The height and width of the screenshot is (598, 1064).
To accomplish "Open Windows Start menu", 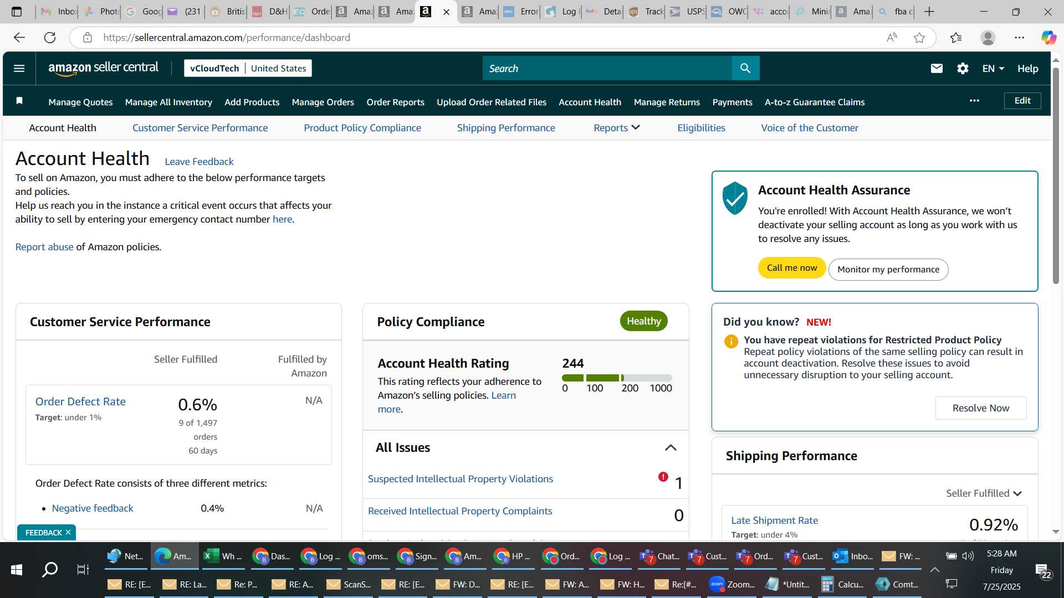I will click(x=17, y=569).
